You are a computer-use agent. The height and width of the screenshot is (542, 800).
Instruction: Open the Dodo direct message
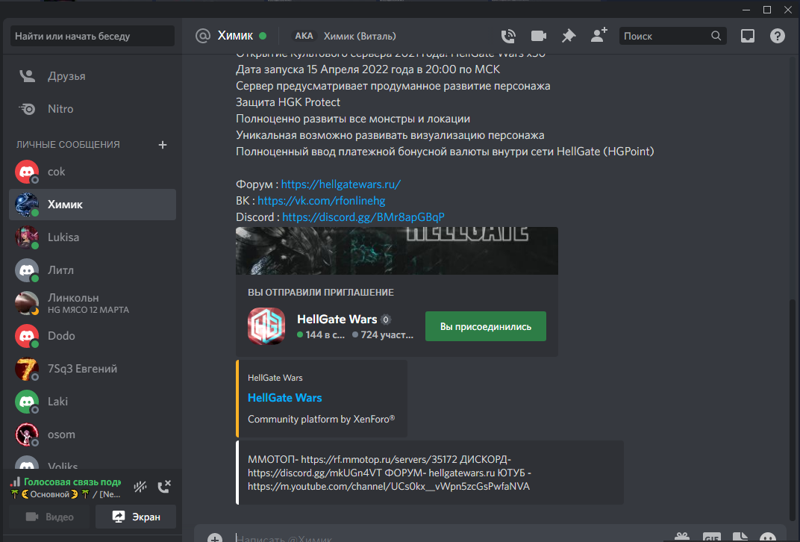[93, 336]
